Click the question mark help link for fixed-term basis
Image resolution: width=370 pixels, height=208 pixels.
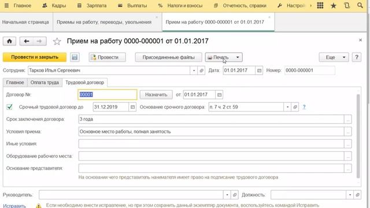[304, 107]
